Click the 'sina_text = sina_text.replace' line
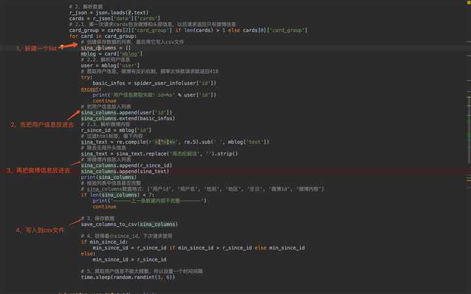 pyautogui.click(x=159, y=154)
